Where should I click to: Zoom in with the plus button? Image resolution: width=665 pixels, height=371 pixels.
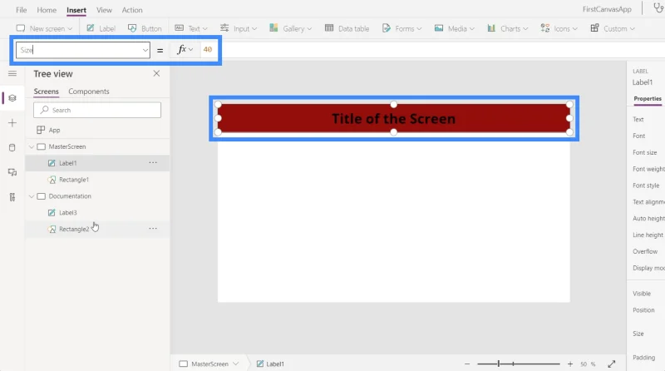(x=570, y=364)
